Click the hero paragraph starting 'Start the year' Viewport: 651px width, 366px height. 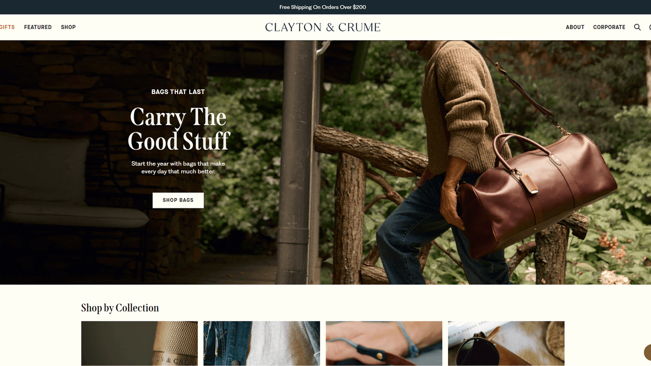178,168
